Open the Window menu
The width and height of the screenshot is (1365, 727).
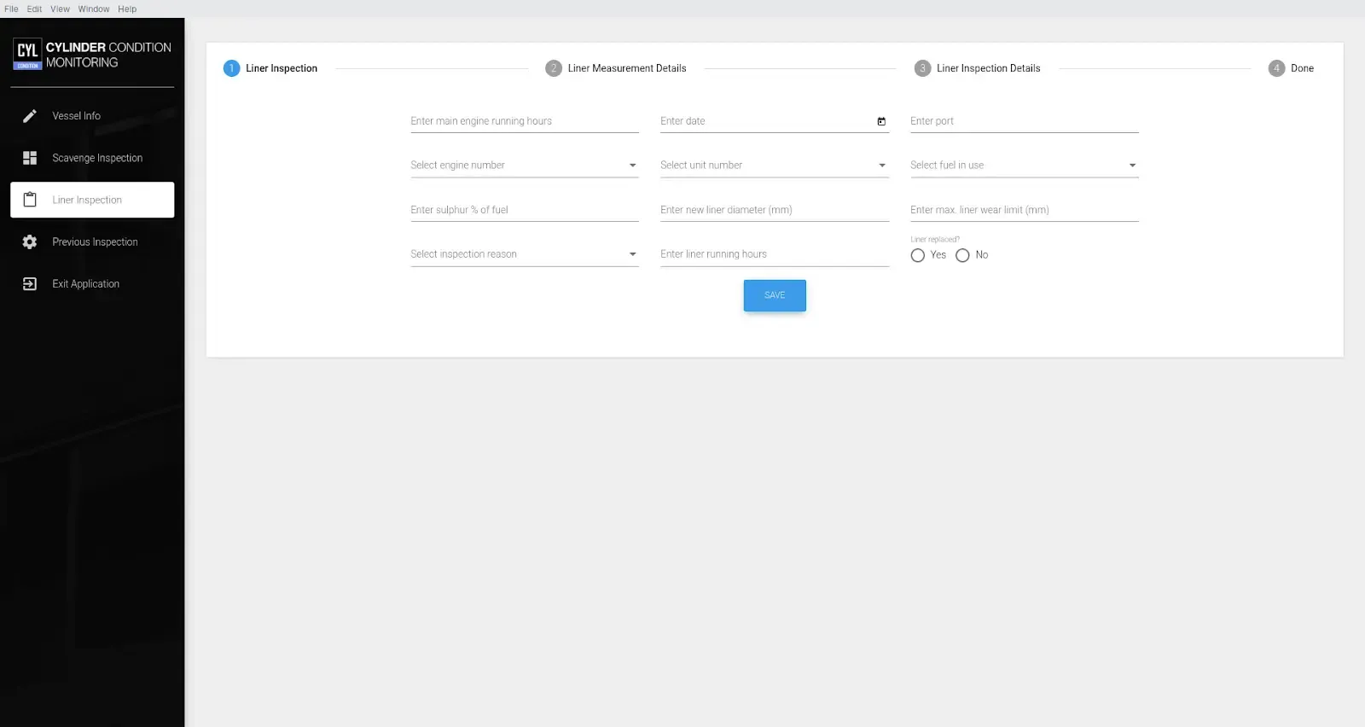point(94,9)
